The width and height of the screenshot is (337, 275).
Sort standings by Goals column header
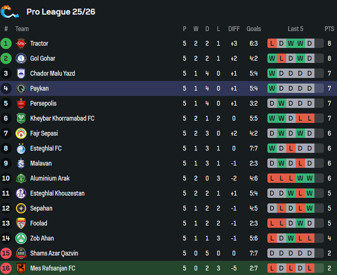[x=254, y=29]
